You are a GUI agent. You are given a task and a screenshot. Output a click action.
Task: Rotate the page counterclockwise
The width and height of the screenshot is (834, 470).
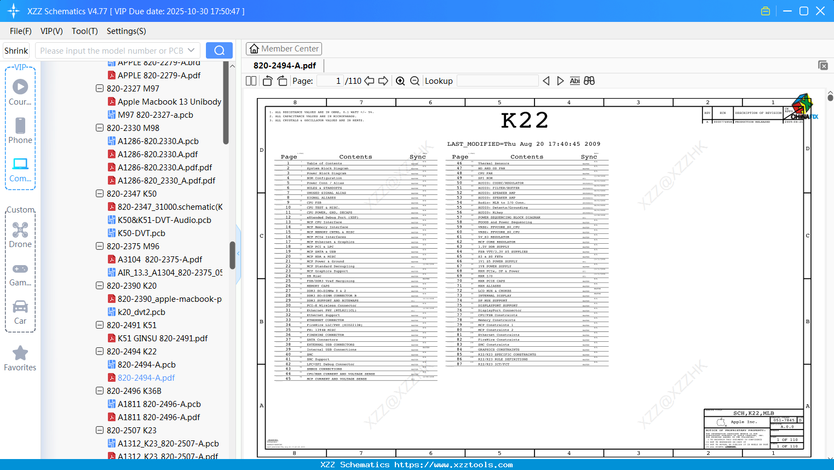267,81
